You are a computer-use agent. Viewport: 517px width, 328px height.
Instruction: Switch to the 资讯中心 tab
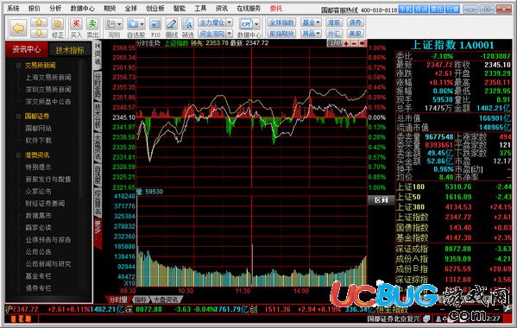[x=27, y=49]
